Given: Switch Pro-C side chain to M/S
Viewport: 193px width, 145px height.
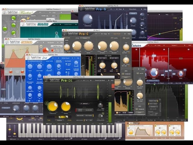Looking at the screenshot, I should coord(116,58).
